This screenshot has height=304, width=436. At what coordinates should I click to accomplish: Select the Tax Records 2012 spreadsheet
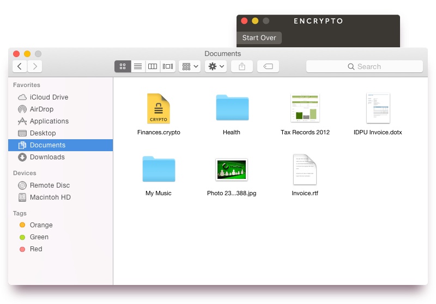coord(305,108)
